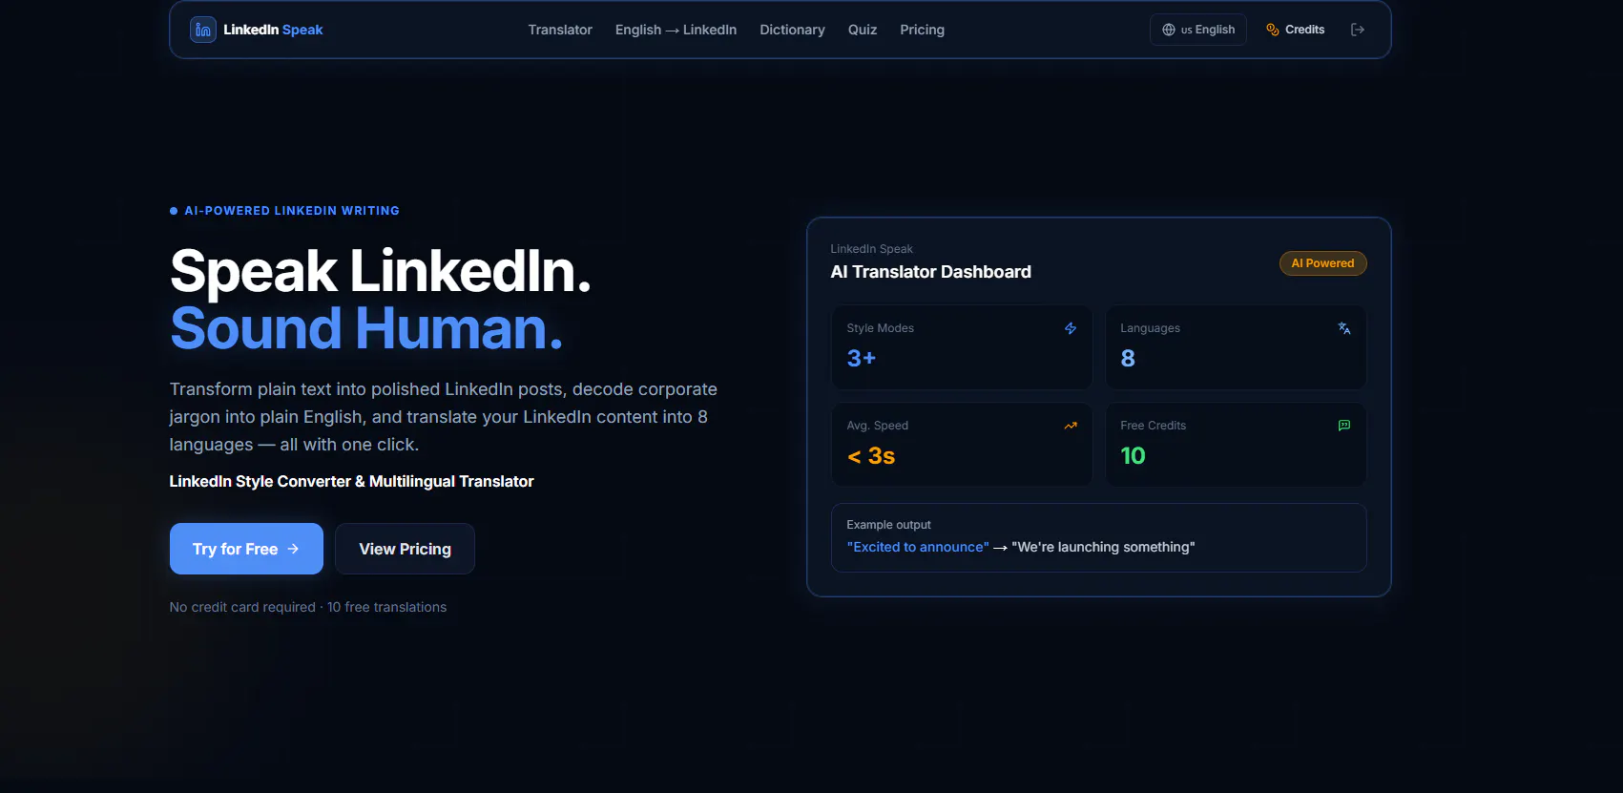Screen dimensions: 1623x793
Task: Click the Style Modes label
Action: pyautogui.click(x=880, y=328)
